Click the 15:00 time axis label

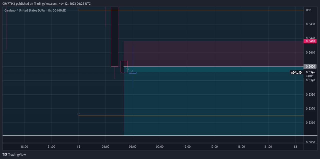coord(214,147)
